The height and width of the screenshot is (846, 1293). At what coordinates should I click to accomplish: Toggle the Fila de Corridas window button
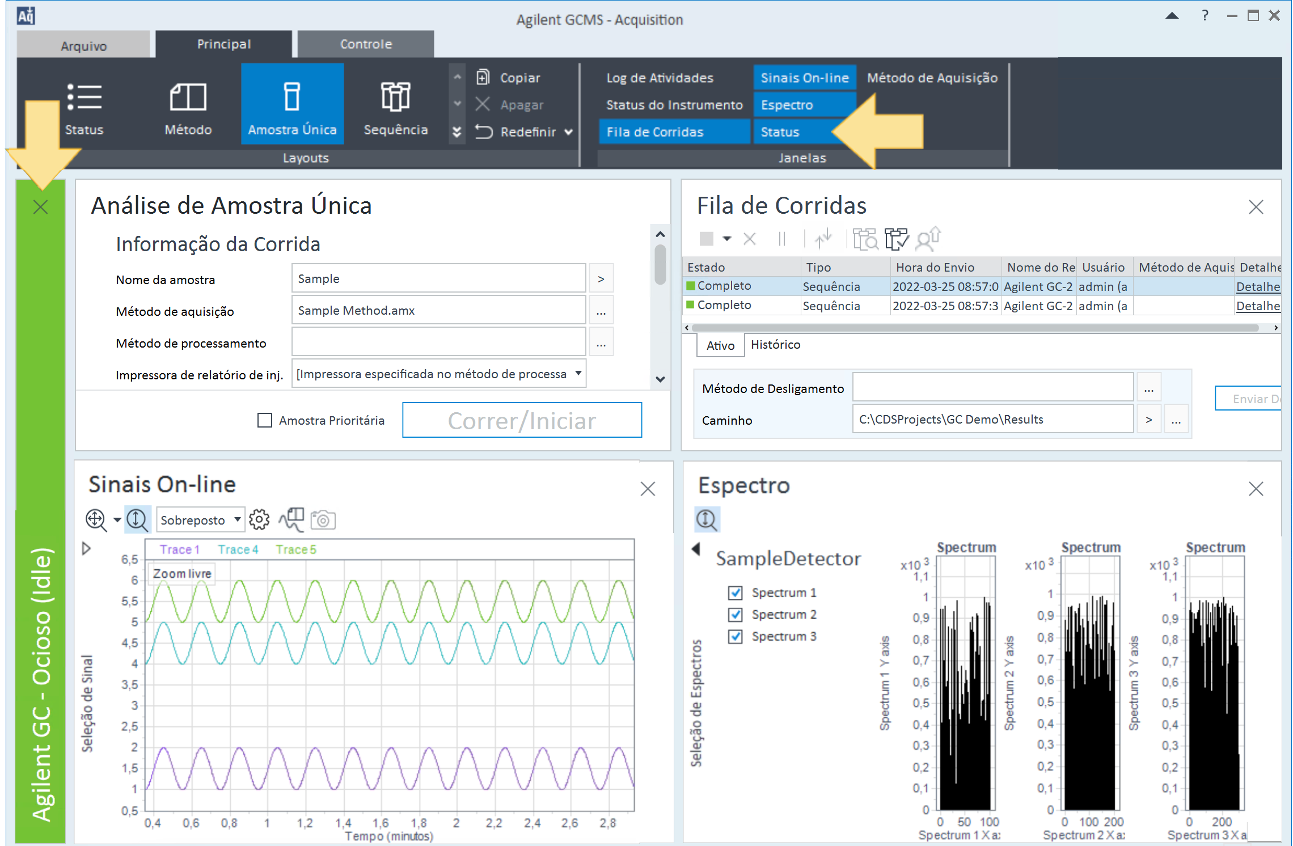[x=674, y=132]
